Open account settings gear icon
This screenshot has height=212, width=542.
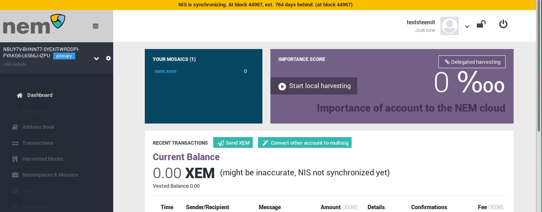[x=108, y=58]
